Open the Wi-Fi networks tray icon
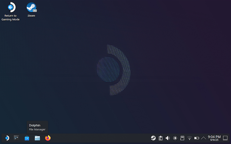231x144 pixels. [189, 138]
